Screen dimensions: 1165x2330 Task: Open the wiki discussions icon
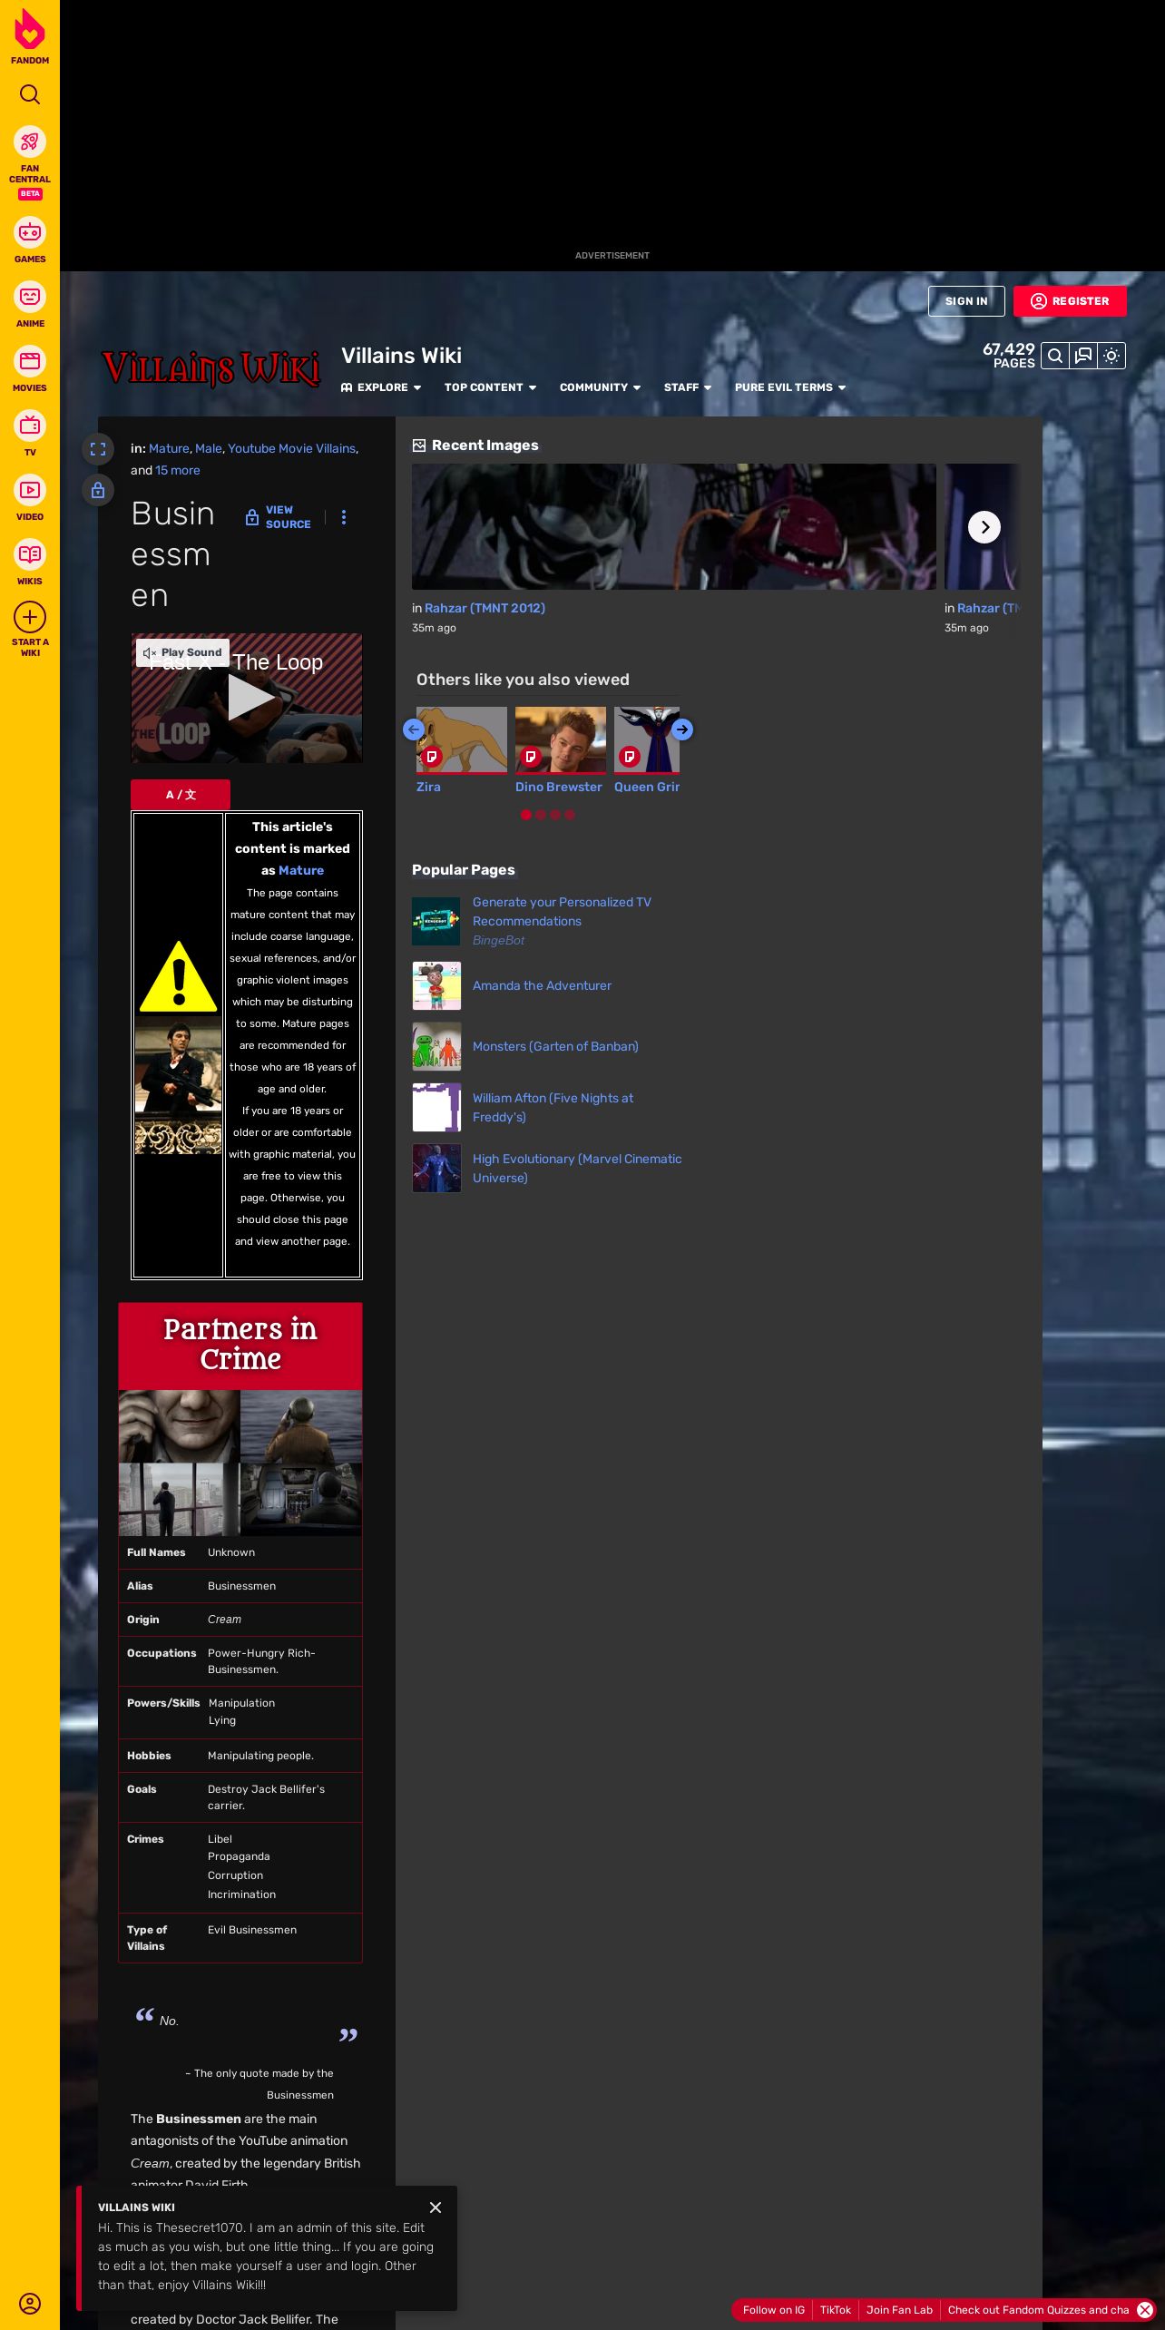pyautogui.click(x=1083, y=356)
